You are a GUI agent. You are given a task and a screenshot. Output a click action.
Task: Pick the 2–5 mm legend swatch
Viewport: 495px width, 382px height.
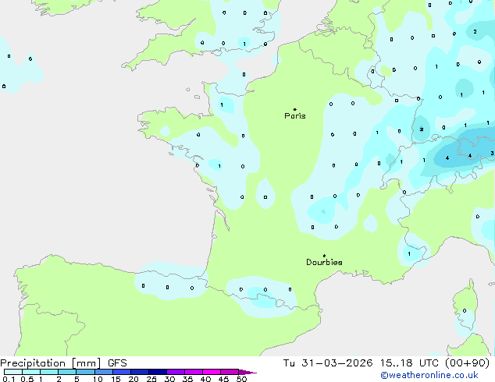(x=67, y=372)
